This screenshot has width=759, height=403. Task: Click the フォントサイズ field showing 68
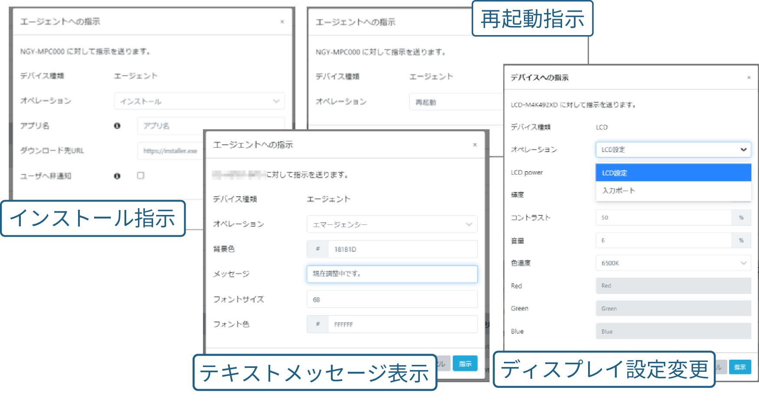click(392, 299)
